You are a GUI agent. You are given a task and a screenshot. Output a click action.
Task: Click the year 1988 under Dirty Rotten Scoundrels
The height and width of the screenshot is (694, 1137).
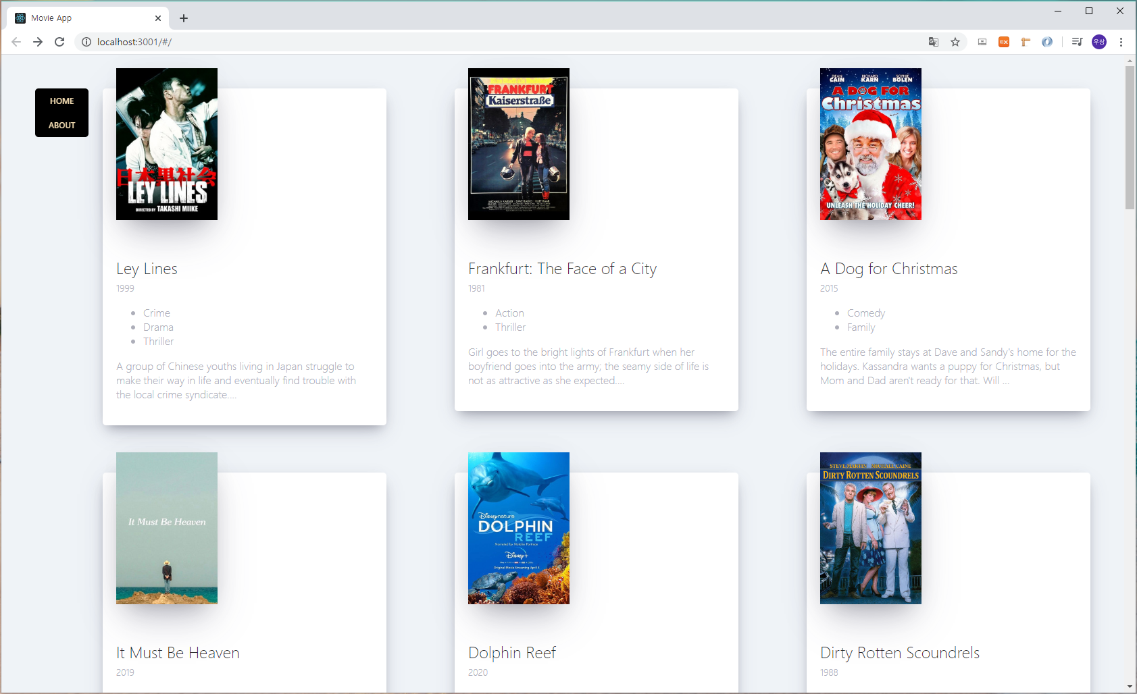tap(829, 672)
